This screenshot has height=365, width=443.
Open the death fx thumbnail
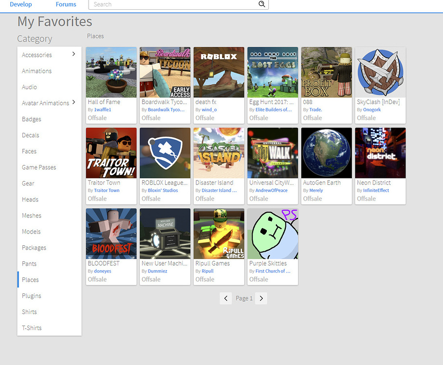(x=219, y=73)
